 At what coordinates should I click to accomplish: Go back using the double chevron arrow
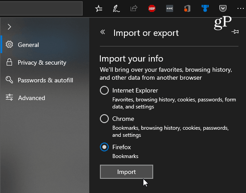click(x=103, y=32)
